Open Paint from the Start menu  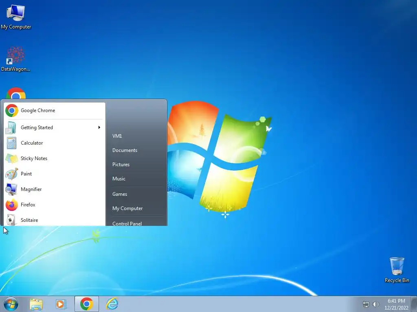54,174
